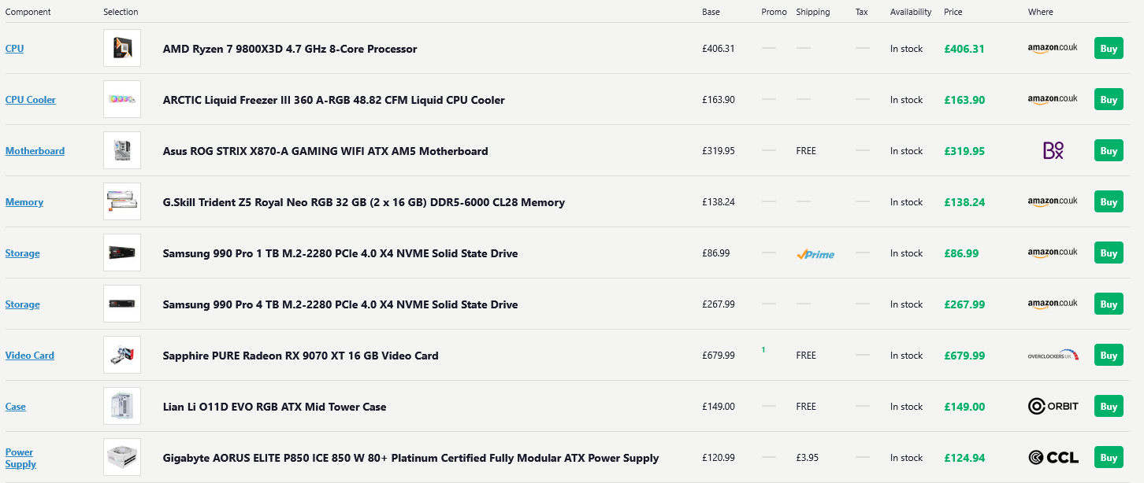The height and width of the screenshot is (483, 1144).
Task: Click the Overclockers UK logo for the video card
Action: click(1053, 356)
